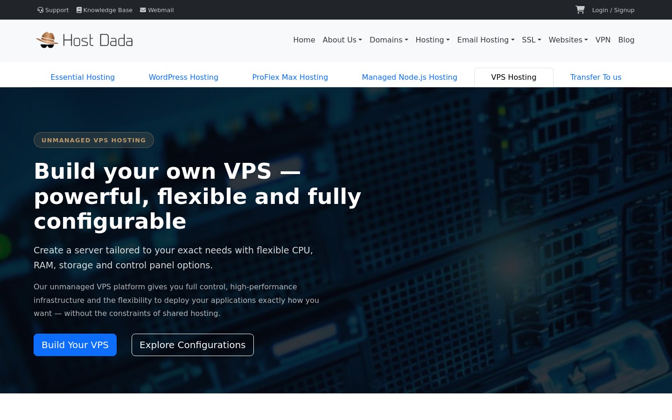Click the 'Build your own VPS' headline
The image size is (672, 420).
click(198, 196)
